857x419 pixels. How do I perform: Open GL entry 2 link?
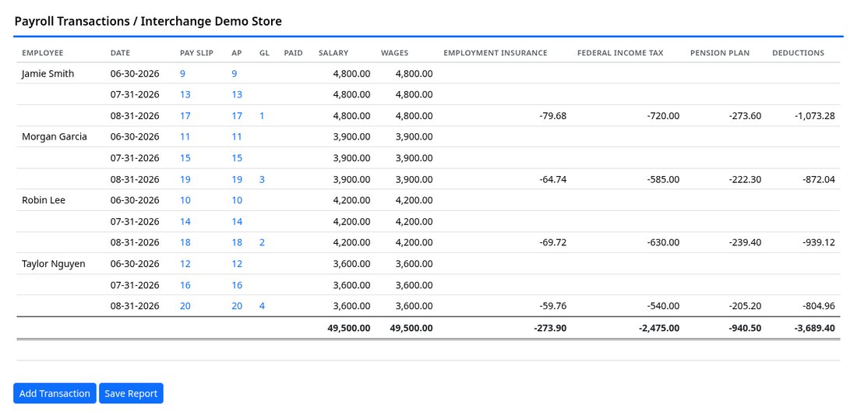262,242
